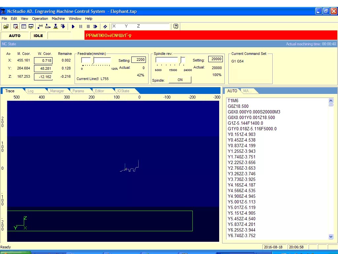Switch to the Manager tab
The height and width of the screenshot is (254, 338).
57,91
